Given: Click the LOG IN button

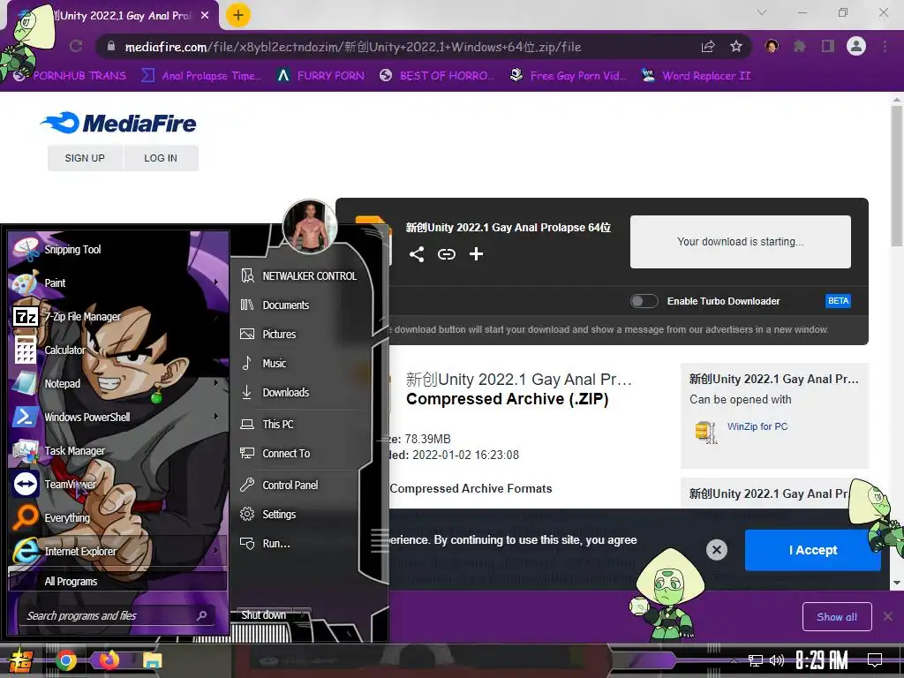Looking at the screenshot, I should pos(161,158).
